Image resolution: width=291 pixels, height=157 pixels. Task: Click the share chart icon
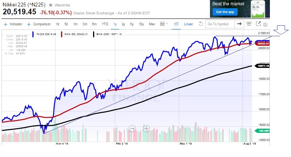(x=258, y=24)
